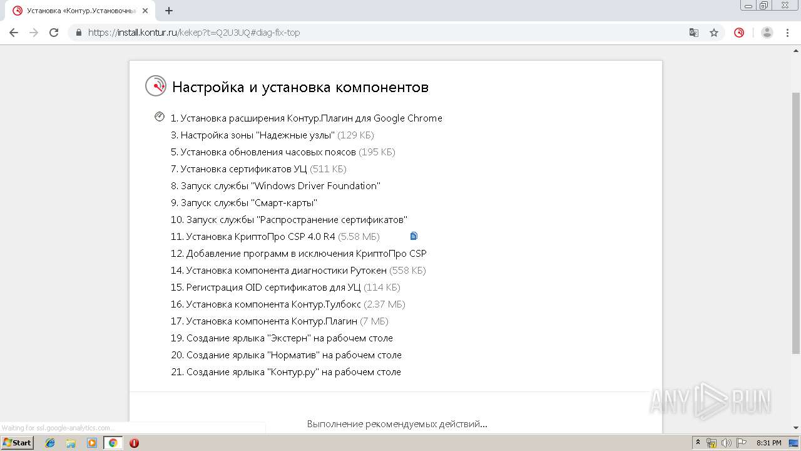Image resolution: width=801 pixels, height=451 pixels.
Task: Click step 14 компонента диагностики Рутокен
Action: click(298, 270)
